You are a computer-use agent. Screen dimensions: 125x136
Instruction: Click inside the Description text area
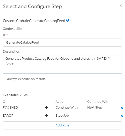click(x=62, y=64)
